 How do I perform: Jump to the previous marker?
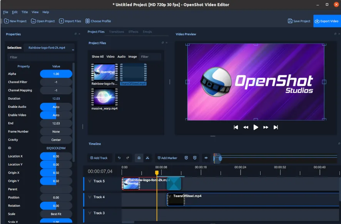[186, 158]
